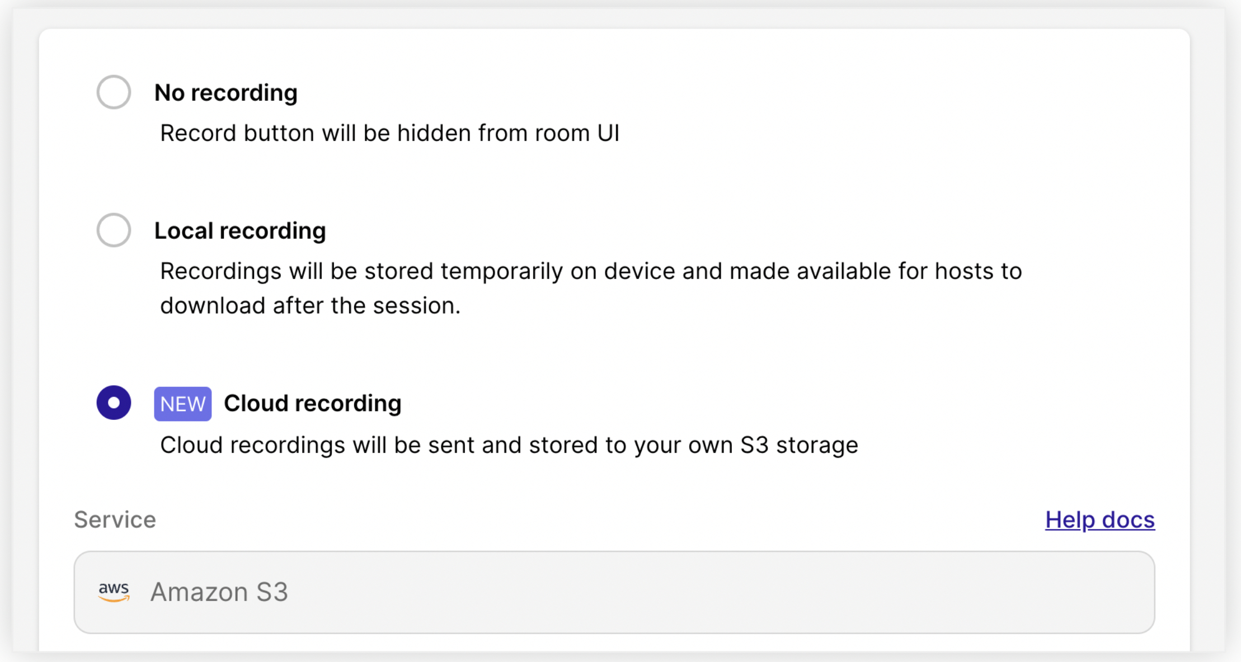Click the Local recording heading label

point(240,230)
